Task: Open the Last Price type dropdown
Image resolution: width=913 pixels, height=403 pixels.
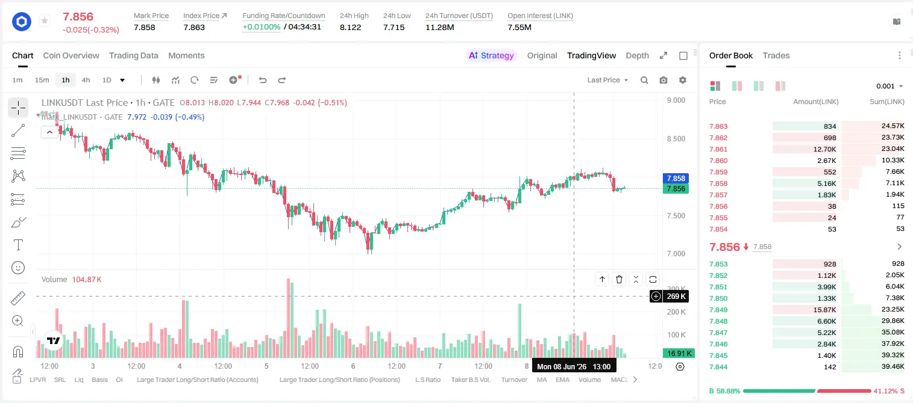Action: point(608,80)
